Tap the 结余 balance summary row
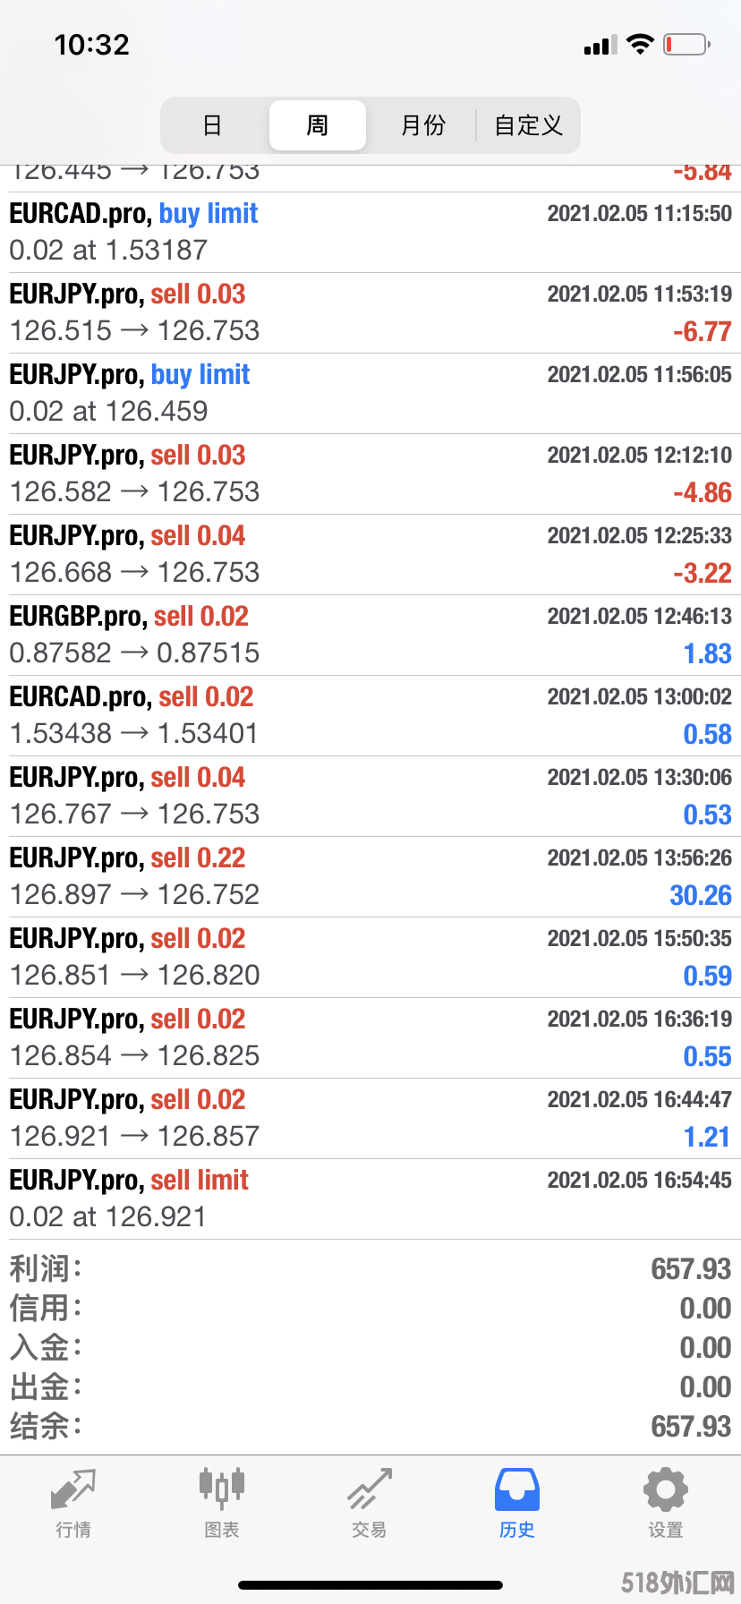The image size is (741, 1604). 370,1426
